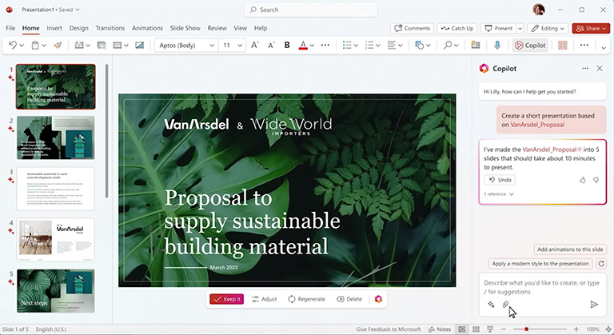Click the Format Painter brush icon
The image size is (614, 335).
pos(57,46)
